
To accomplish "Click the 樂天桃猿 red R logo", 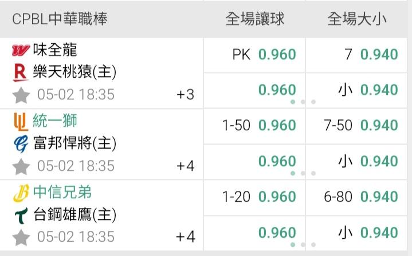I will pyautogui.click(x=21, y=73).
